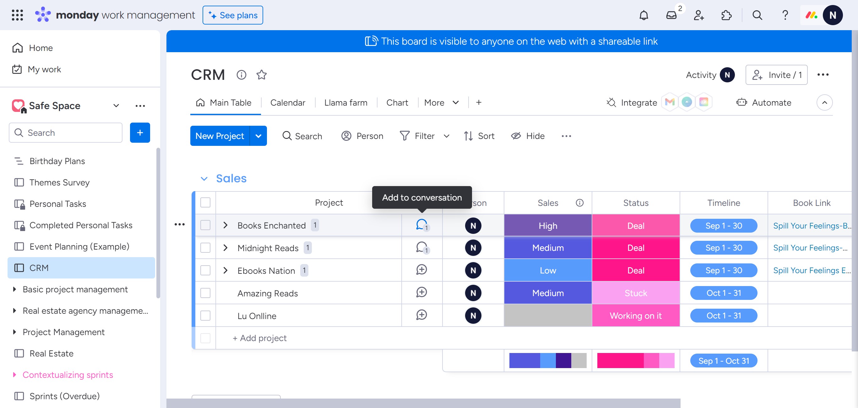The width and height of the screenshot is (858, 408).
Task: Open conversation for Ebooks Nation
Action: (421, 270)
